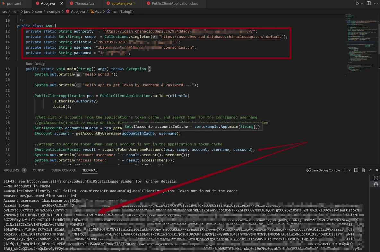Switch to the OUTPUT panel tab
Screen dimensions: 380x252
(x=39, y=170)
